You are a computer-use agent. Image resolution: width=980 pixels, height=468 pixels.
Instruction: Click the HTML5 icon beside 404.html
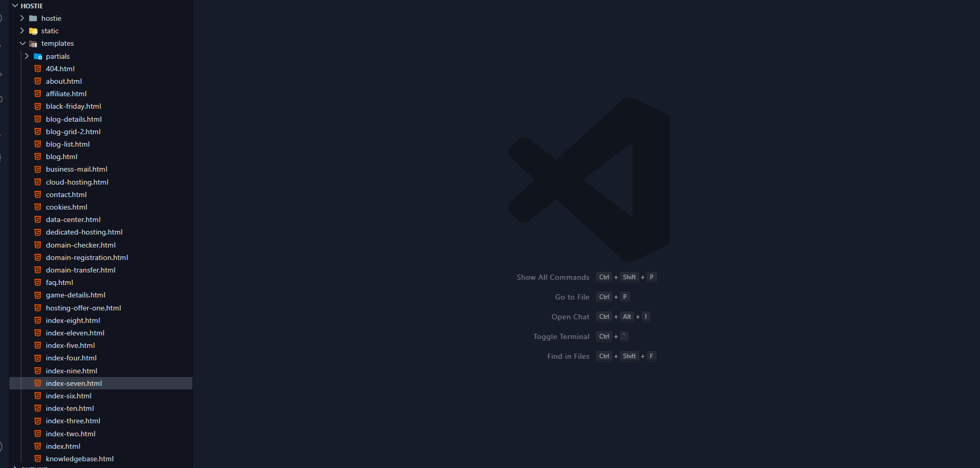tap(38, 69)
